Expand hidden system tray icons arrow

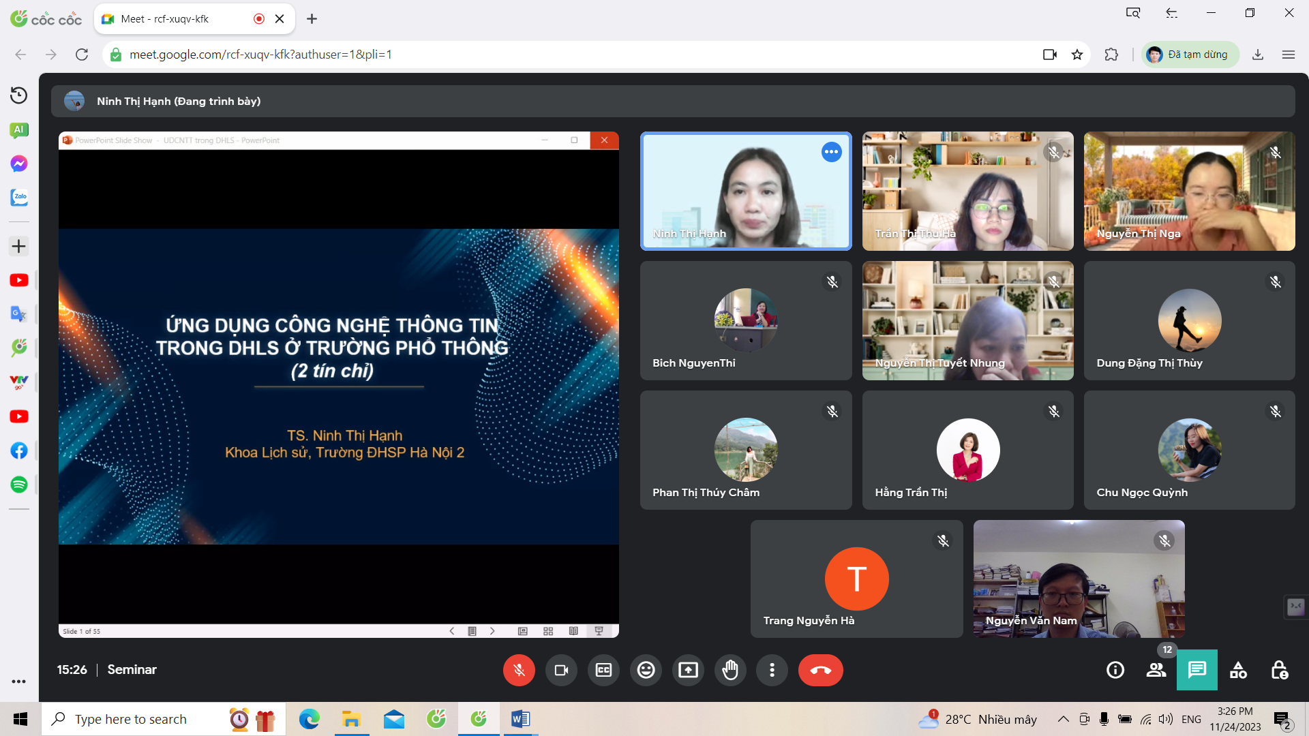click(x=1063, y=719)
